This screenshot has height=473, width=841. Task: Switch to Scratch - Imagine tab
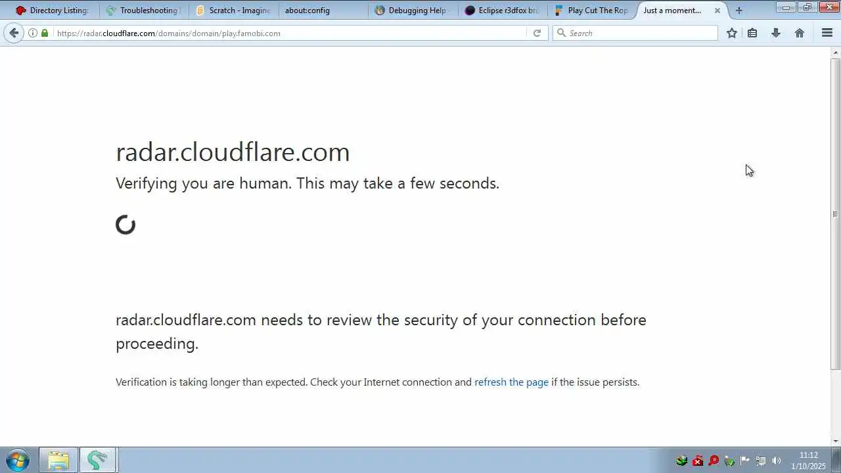click(233, 11)
